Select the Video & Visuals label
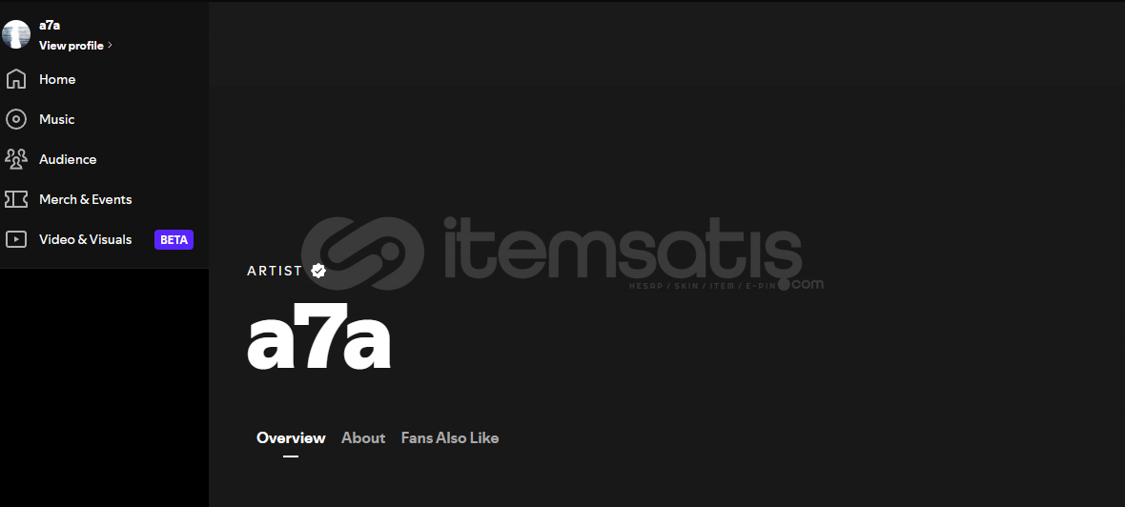 coord(86,239)
